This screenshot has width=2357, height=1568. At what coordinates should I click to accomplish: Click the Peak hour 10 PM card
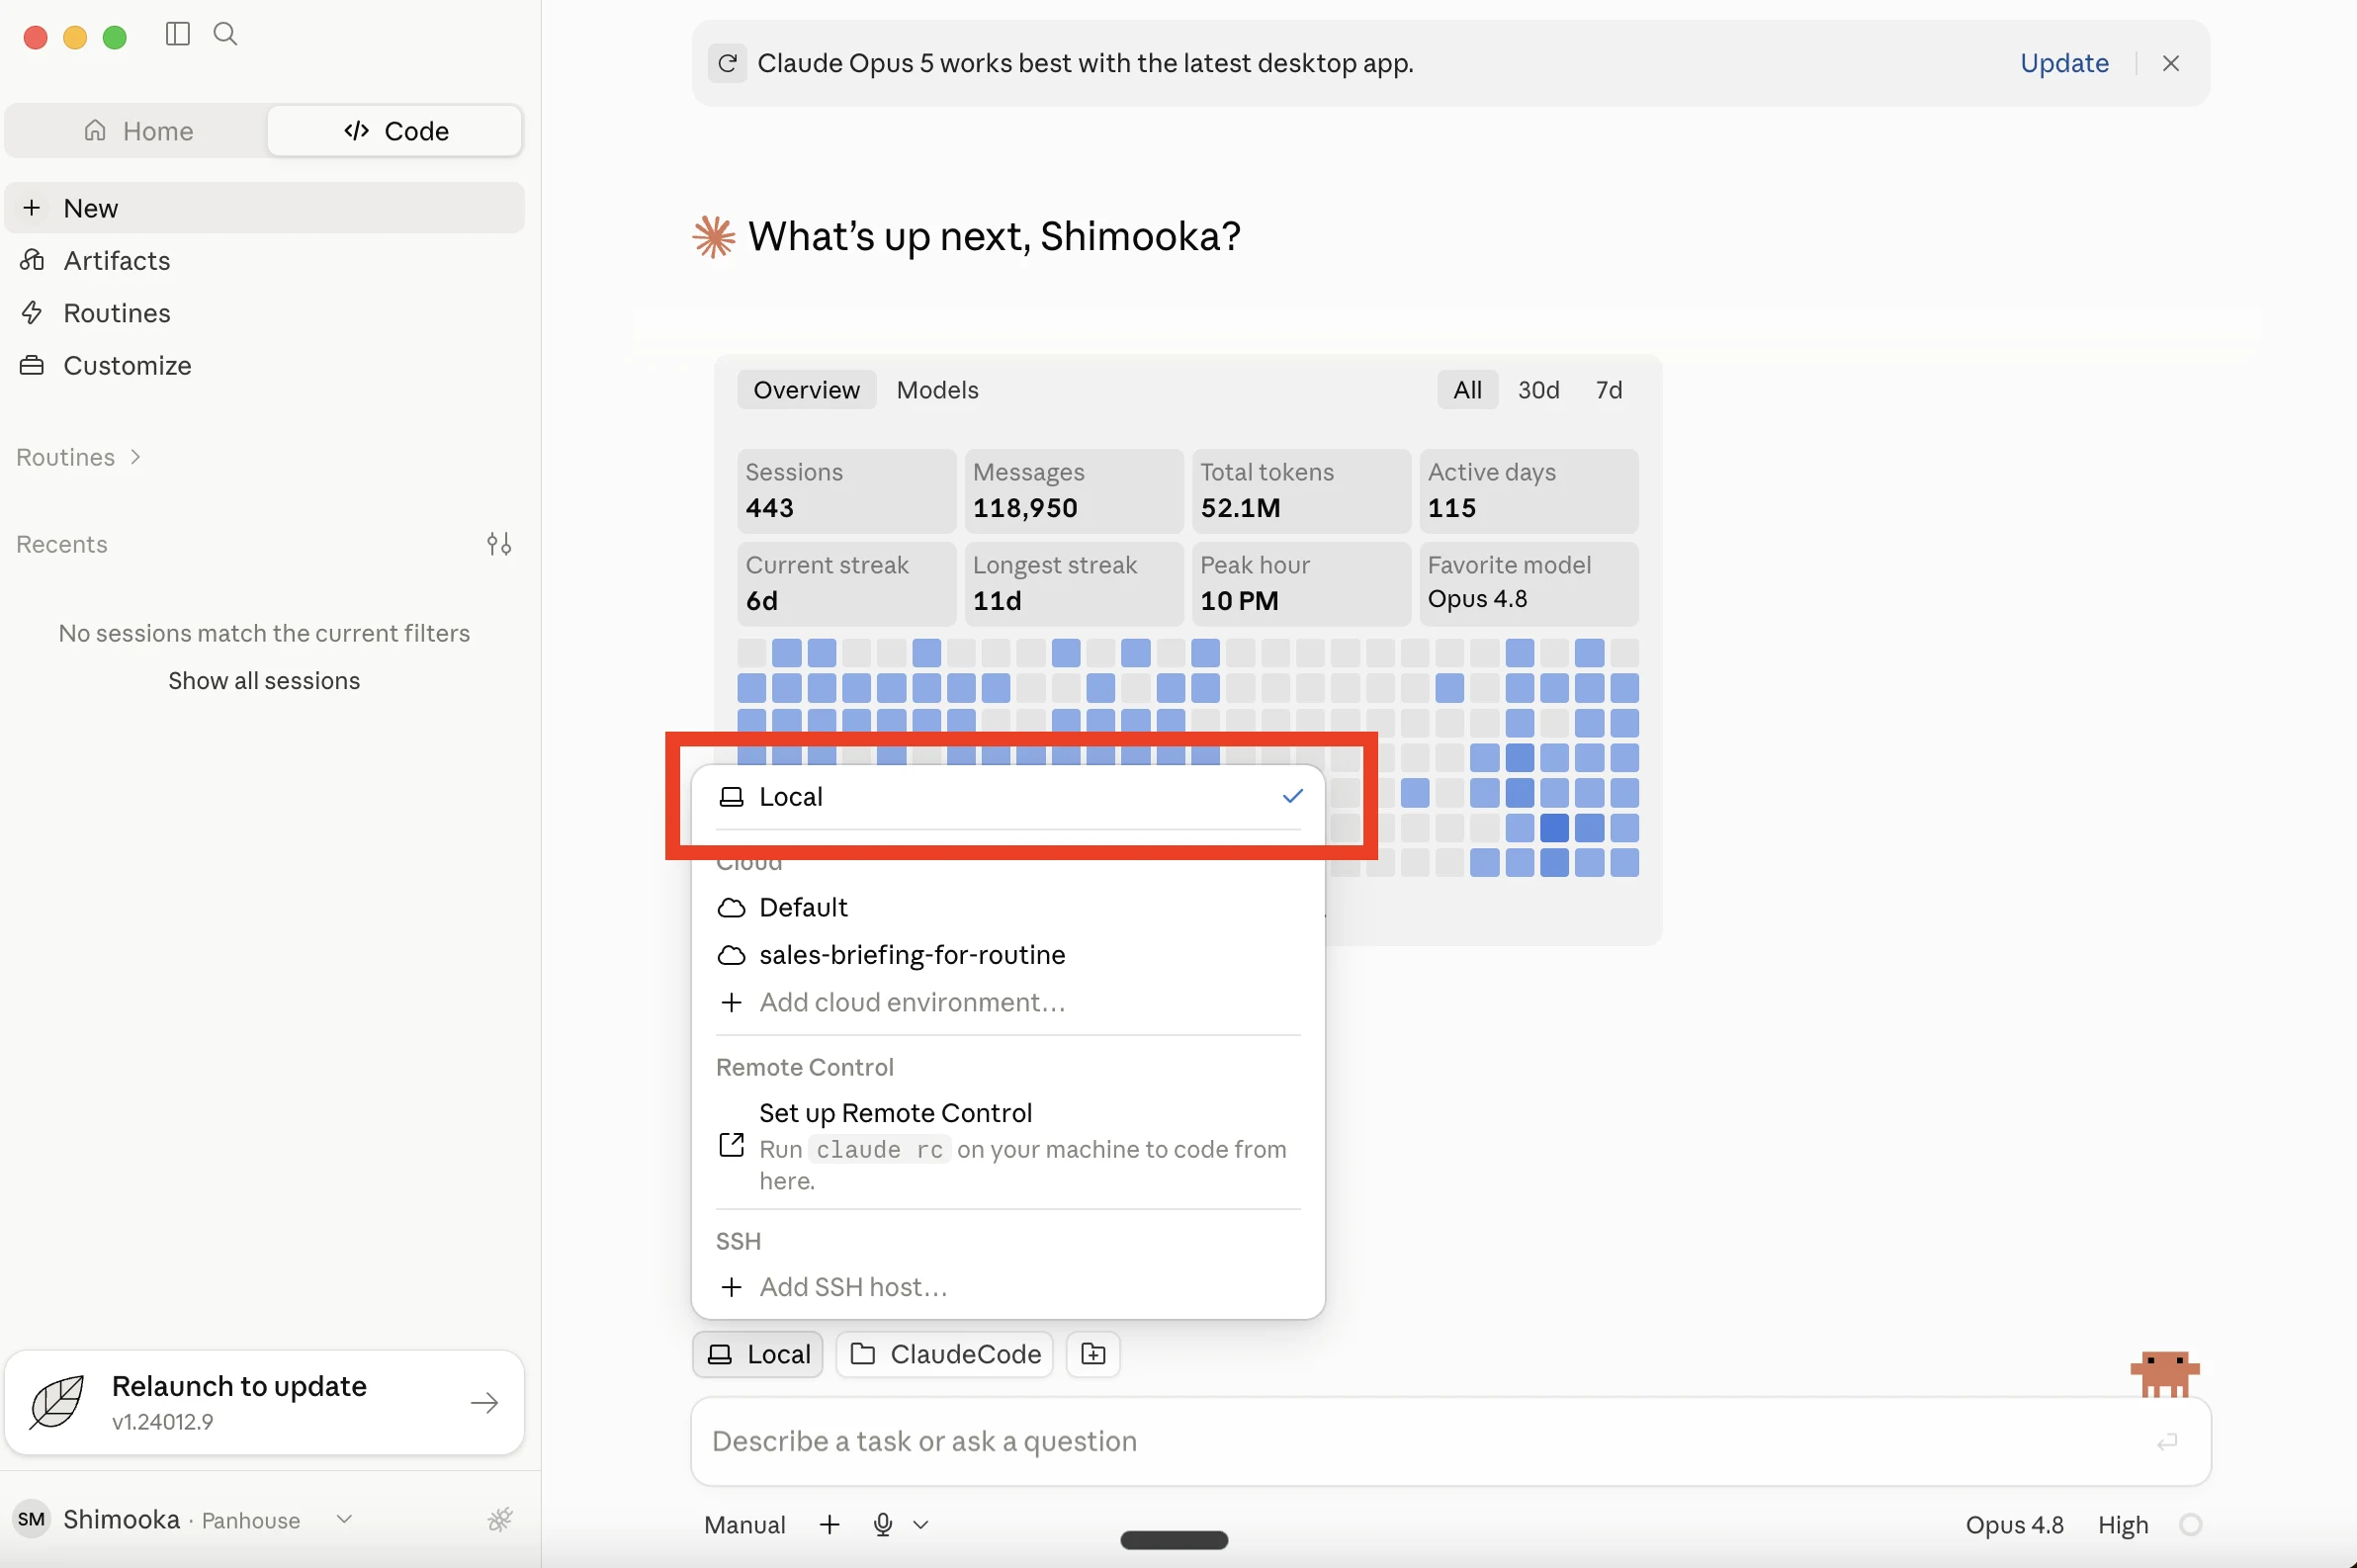pos(1301,584)
